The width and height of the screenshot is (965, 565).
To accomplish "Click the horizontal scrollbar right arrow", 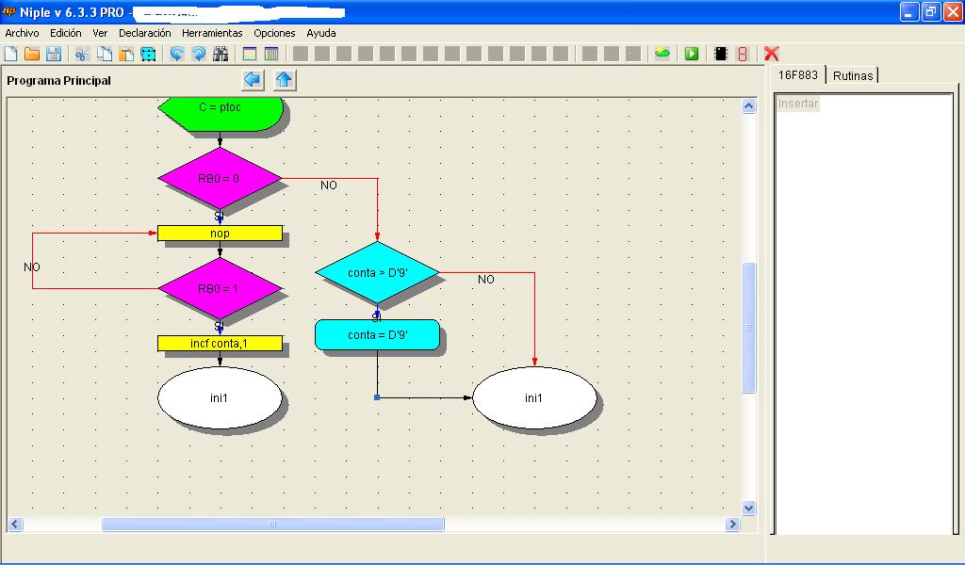I will tap(732, 524).
